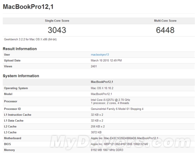Select the Model value MacBookPro12,1
Image resolution: width=195 pixels, height=154 pixels.
(101, 94)
